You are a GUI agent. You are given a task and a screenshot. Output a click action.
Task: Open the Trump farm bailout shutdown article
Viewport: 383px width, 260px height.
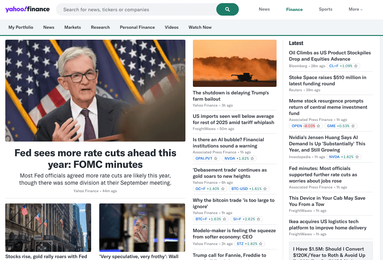231,96
